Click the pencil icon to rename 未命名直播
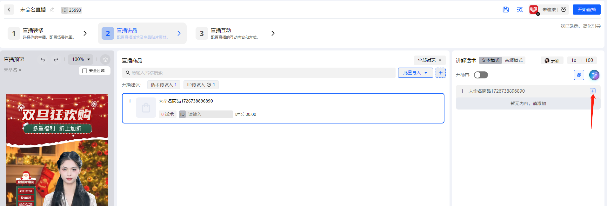607x206 pixels. tap(52, 10)
